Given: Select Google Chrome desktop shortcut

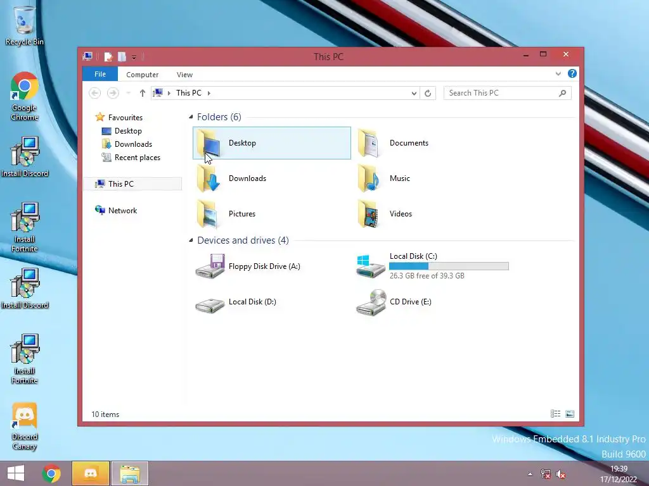Looking at the screenshot, I should 25,96.
